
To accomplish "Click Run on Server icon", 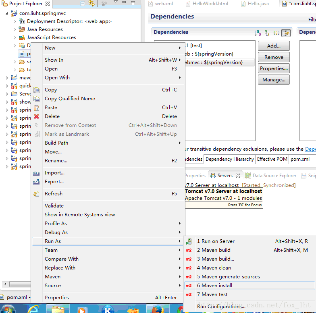I will point(189,241).
